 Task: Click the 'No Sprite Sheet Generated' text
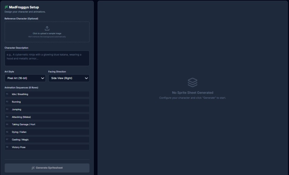click(193, 93)
